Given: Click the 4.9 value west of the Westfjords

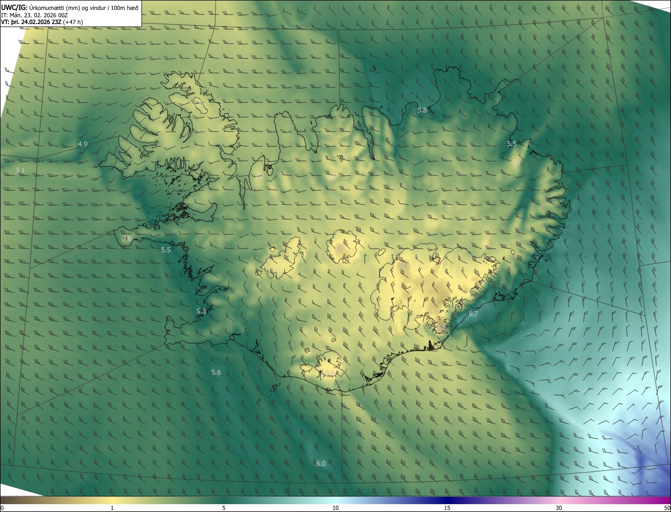Looking at the screenshot, I should click(x=82, y=144).
